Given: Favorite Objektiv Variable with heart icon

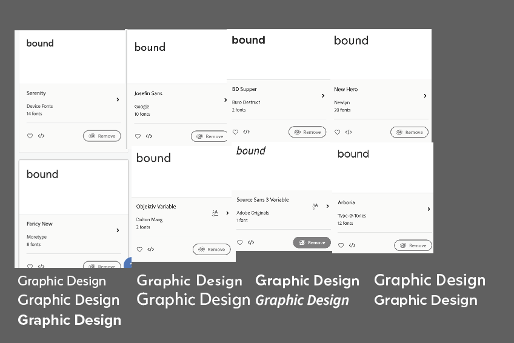Looking at the screenshot, I should coord(139,249).
